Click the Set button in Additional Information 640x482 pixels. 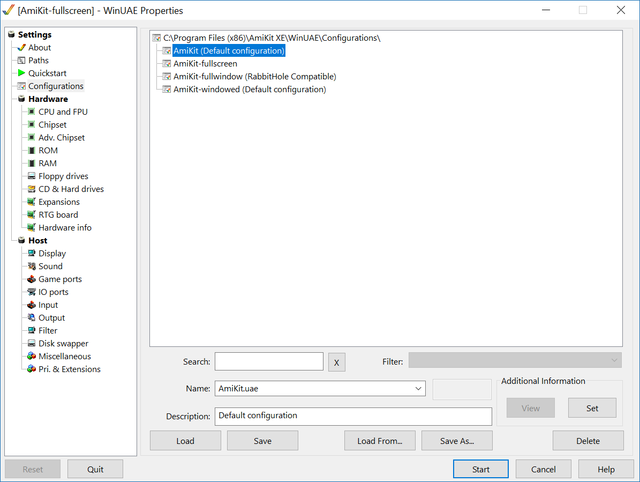pos(592,407)
